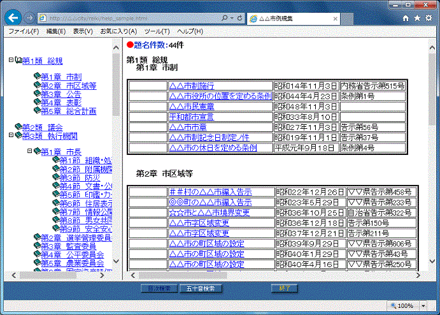The width and height of the screenshot is (440, 315).
Task: Open the zoom level 100% dropdown
Action: pyautogui.click(x=410, y=306)
